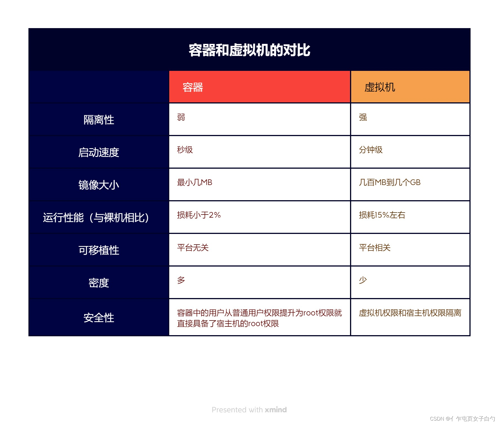
Task: Click the 几百MB到几个GB cell
Action: [x=410, y=184]
